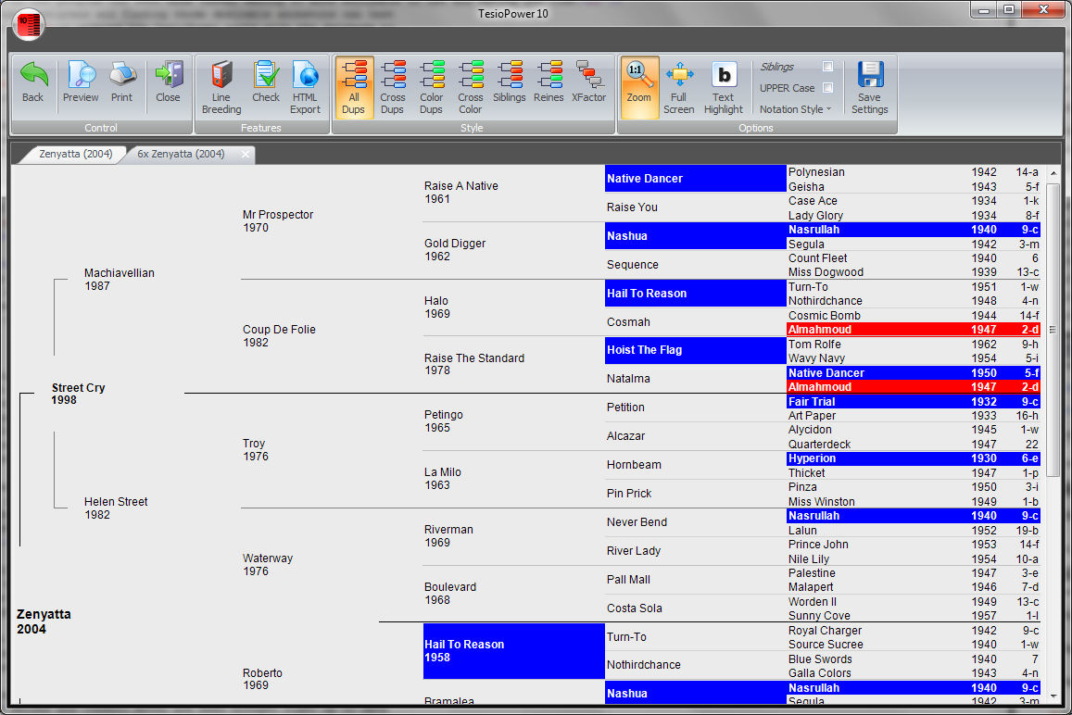Select Zenyatta 2004 in the pedigree
Screen dimensions: 1072x715
click(44, 621)
